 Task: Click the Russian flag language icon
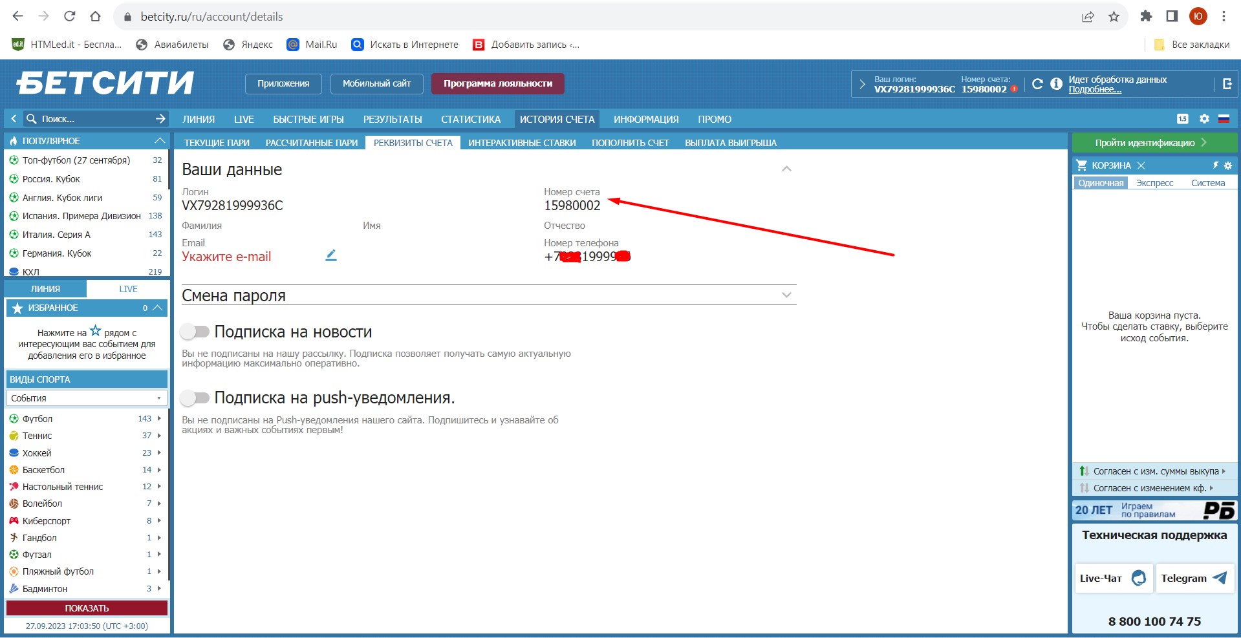pos(1224,119)
